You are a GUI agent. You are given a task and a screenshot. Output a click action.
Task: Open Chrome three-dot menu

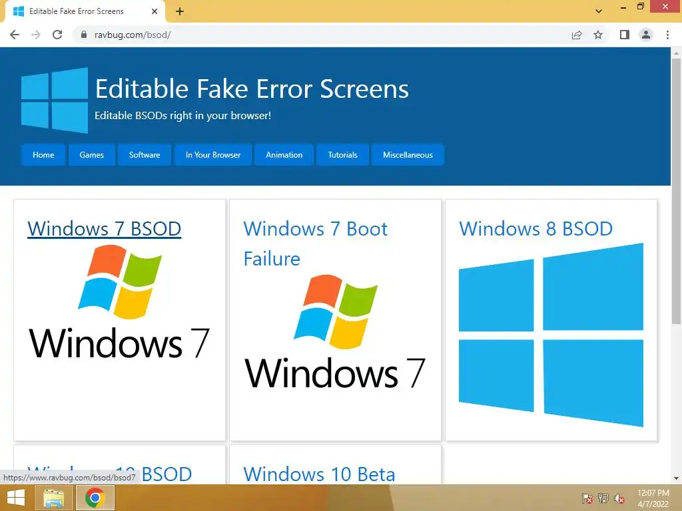click(x=667, y=35)
